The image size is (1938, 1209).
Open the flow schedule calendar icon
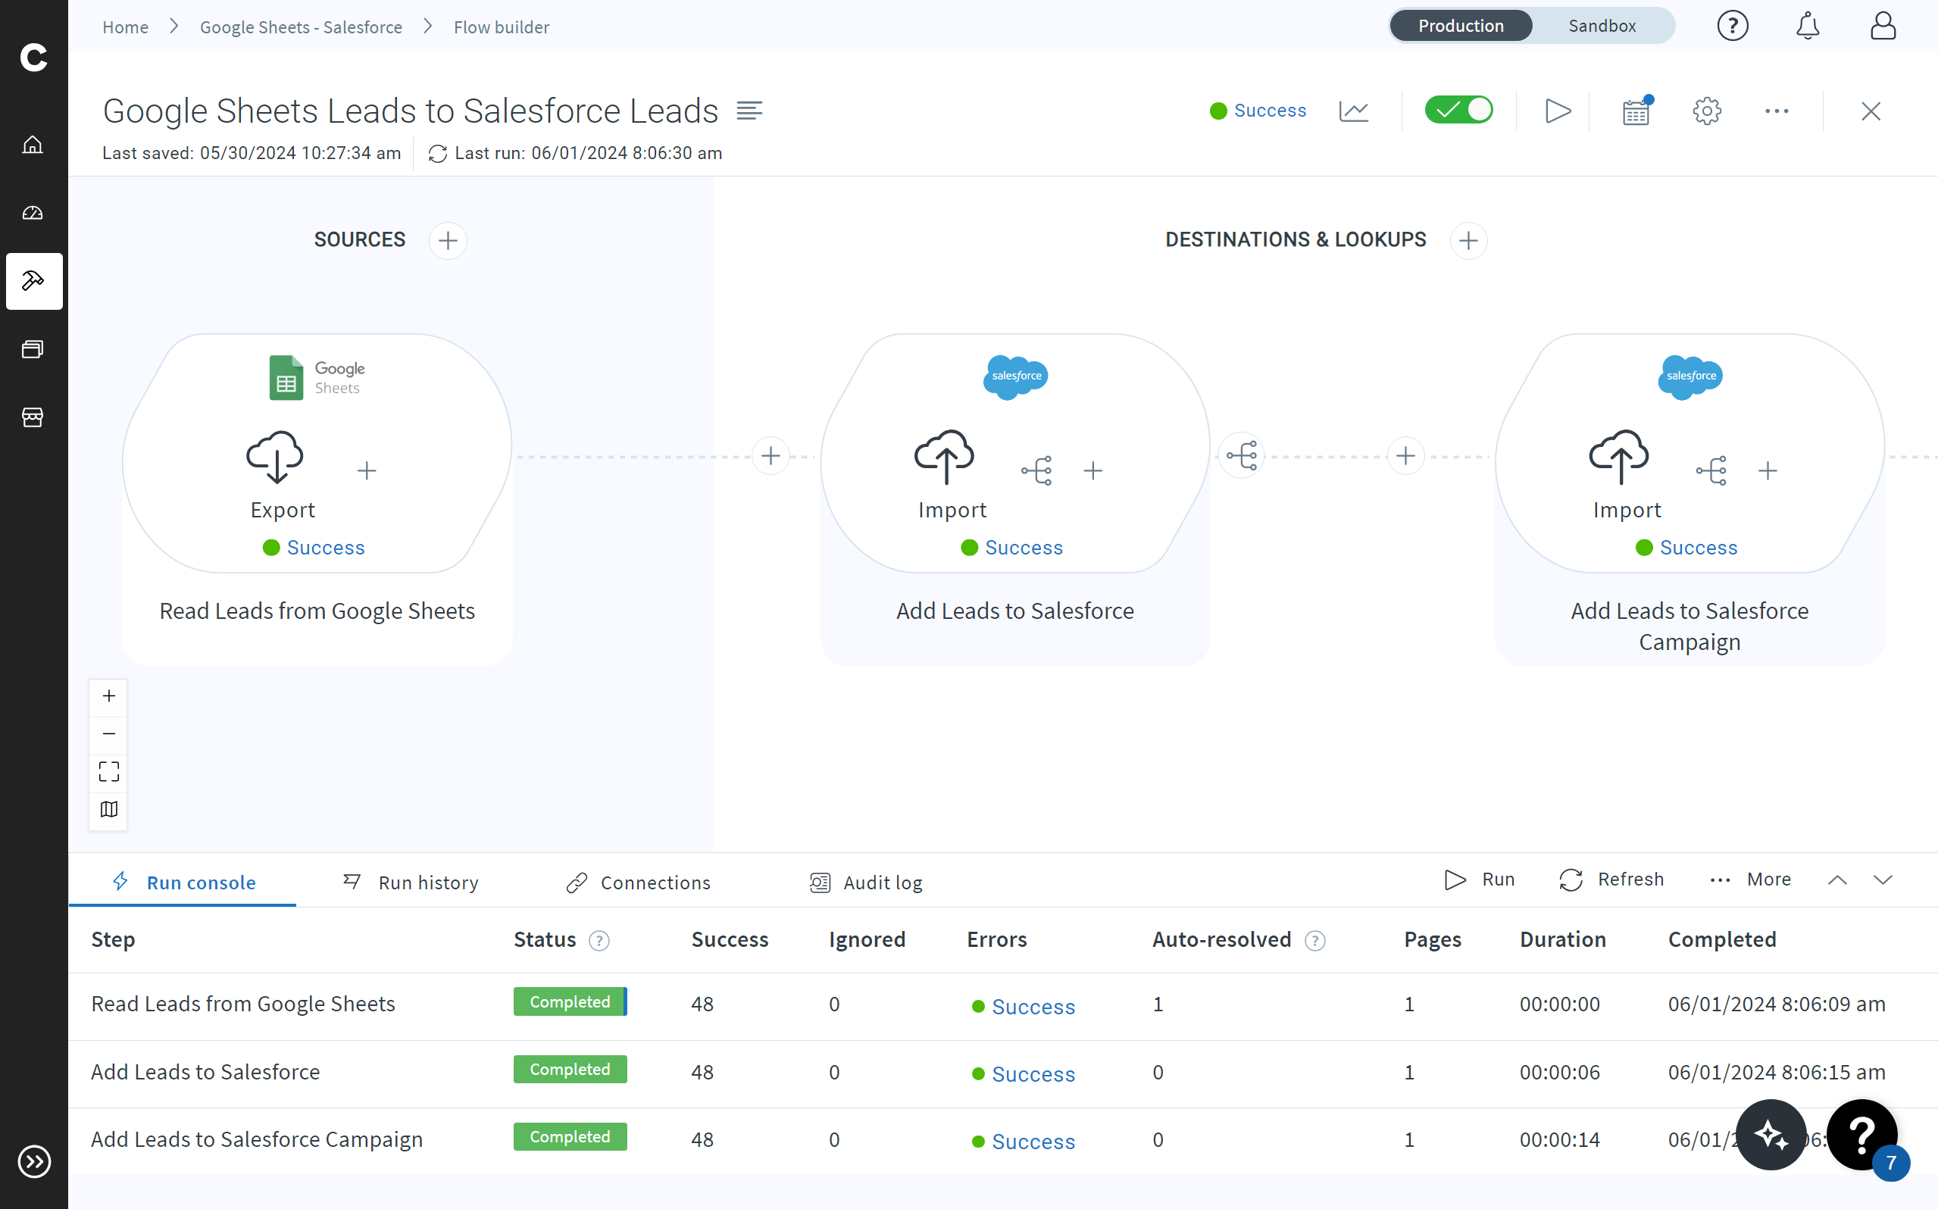1636,111
